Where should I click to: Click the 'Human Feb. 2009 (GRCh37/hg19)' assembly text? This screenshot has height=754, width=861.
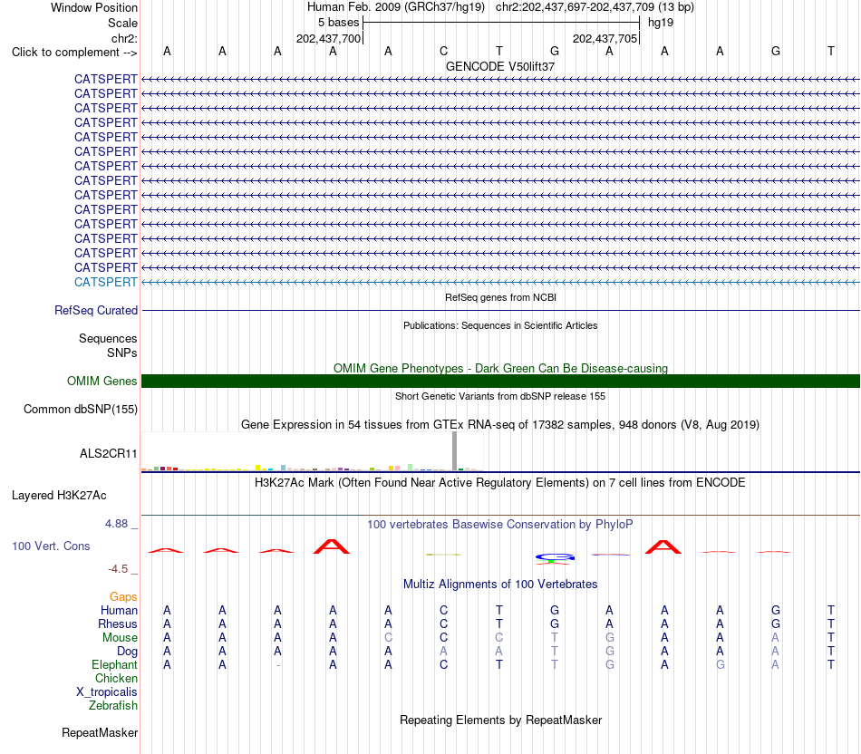pyautogui.click(x=396, y=7)
